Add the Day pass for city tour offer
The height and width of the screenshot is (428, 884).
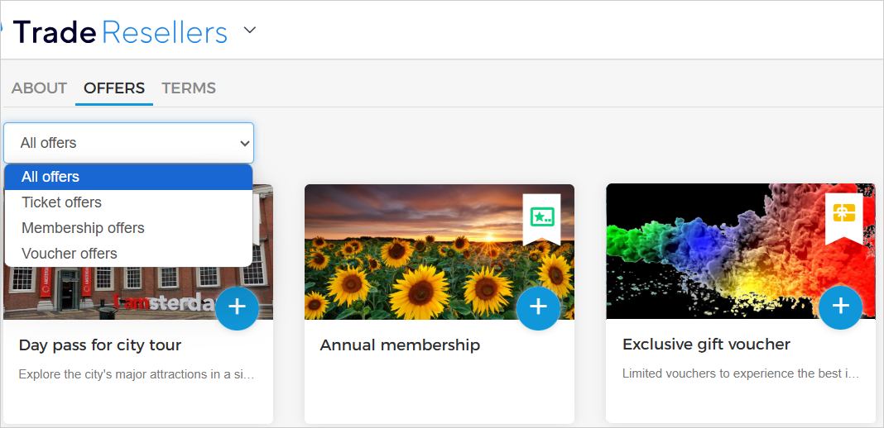(x=237, y=308)
